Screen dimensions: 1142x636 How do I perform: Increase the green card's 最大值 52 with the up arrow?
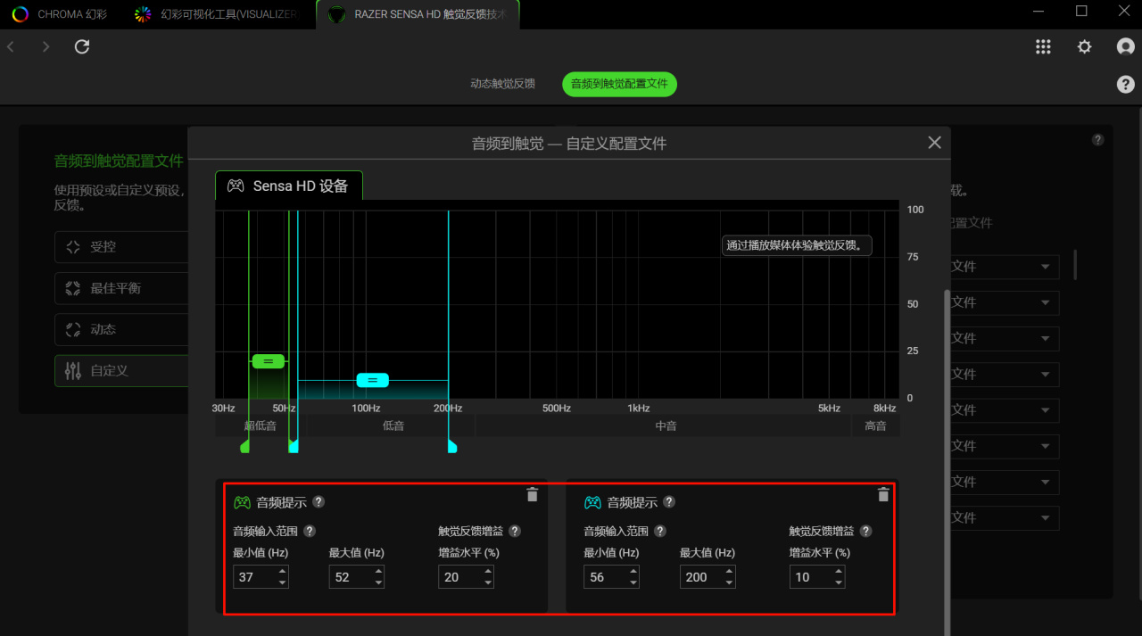(378, 572)
